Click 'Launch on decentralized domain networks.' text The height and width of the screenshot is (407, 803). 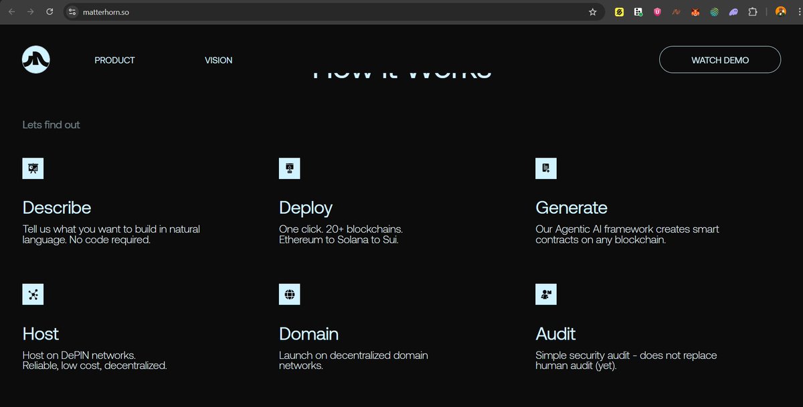tap(353, 361)
